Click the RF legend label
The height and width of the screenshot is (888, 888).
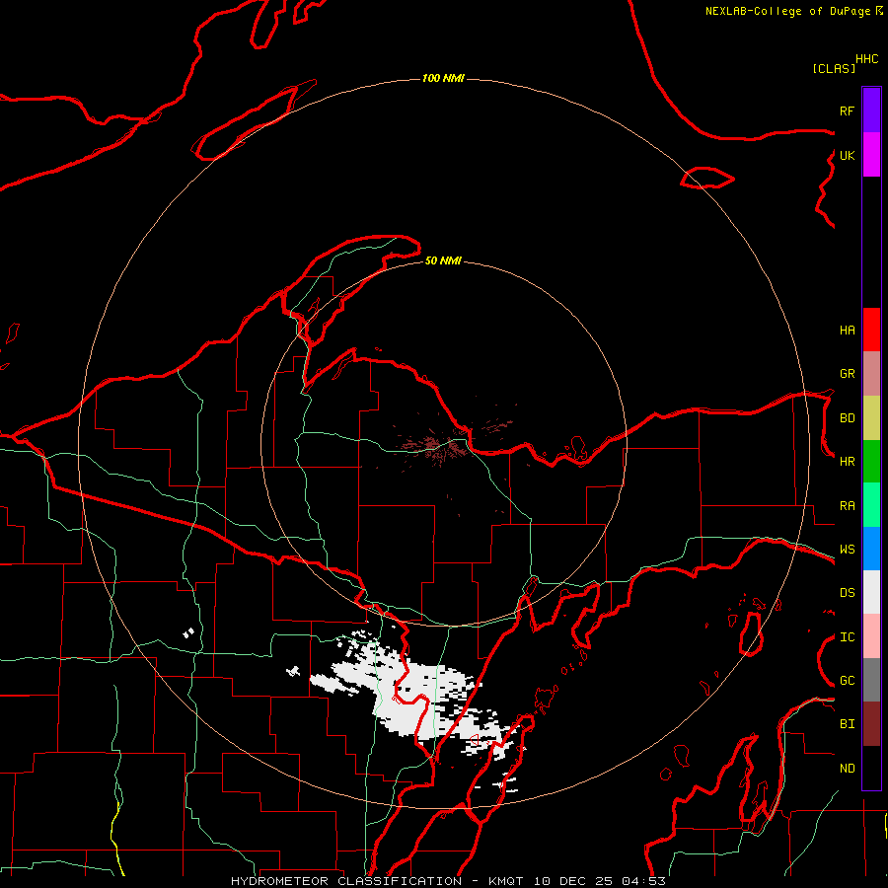click(x=847, y=111)
